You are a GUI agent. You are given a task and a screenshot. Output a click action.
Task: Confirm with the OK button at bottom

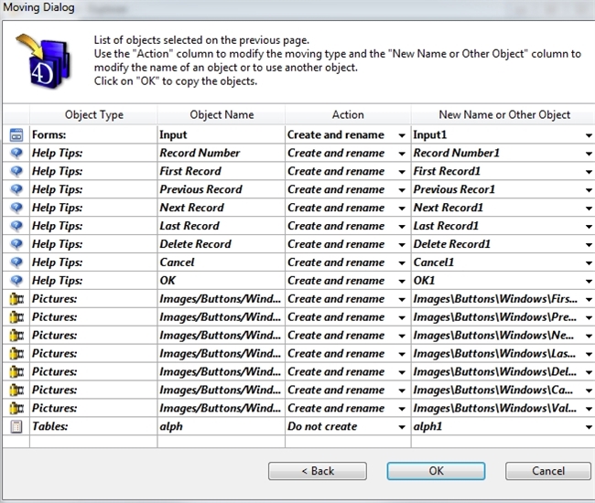pyautogui.click(x=436, y=471)
